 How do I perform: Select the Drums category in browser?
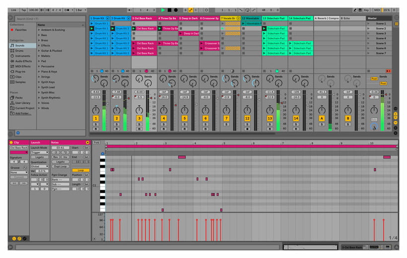19,51
